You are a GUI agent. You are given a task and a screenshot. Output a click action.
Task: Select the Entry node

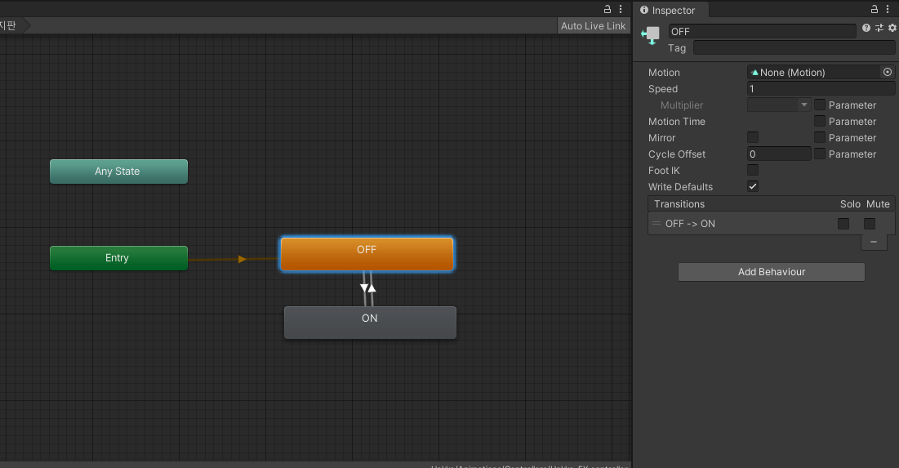tap(118, 258)
